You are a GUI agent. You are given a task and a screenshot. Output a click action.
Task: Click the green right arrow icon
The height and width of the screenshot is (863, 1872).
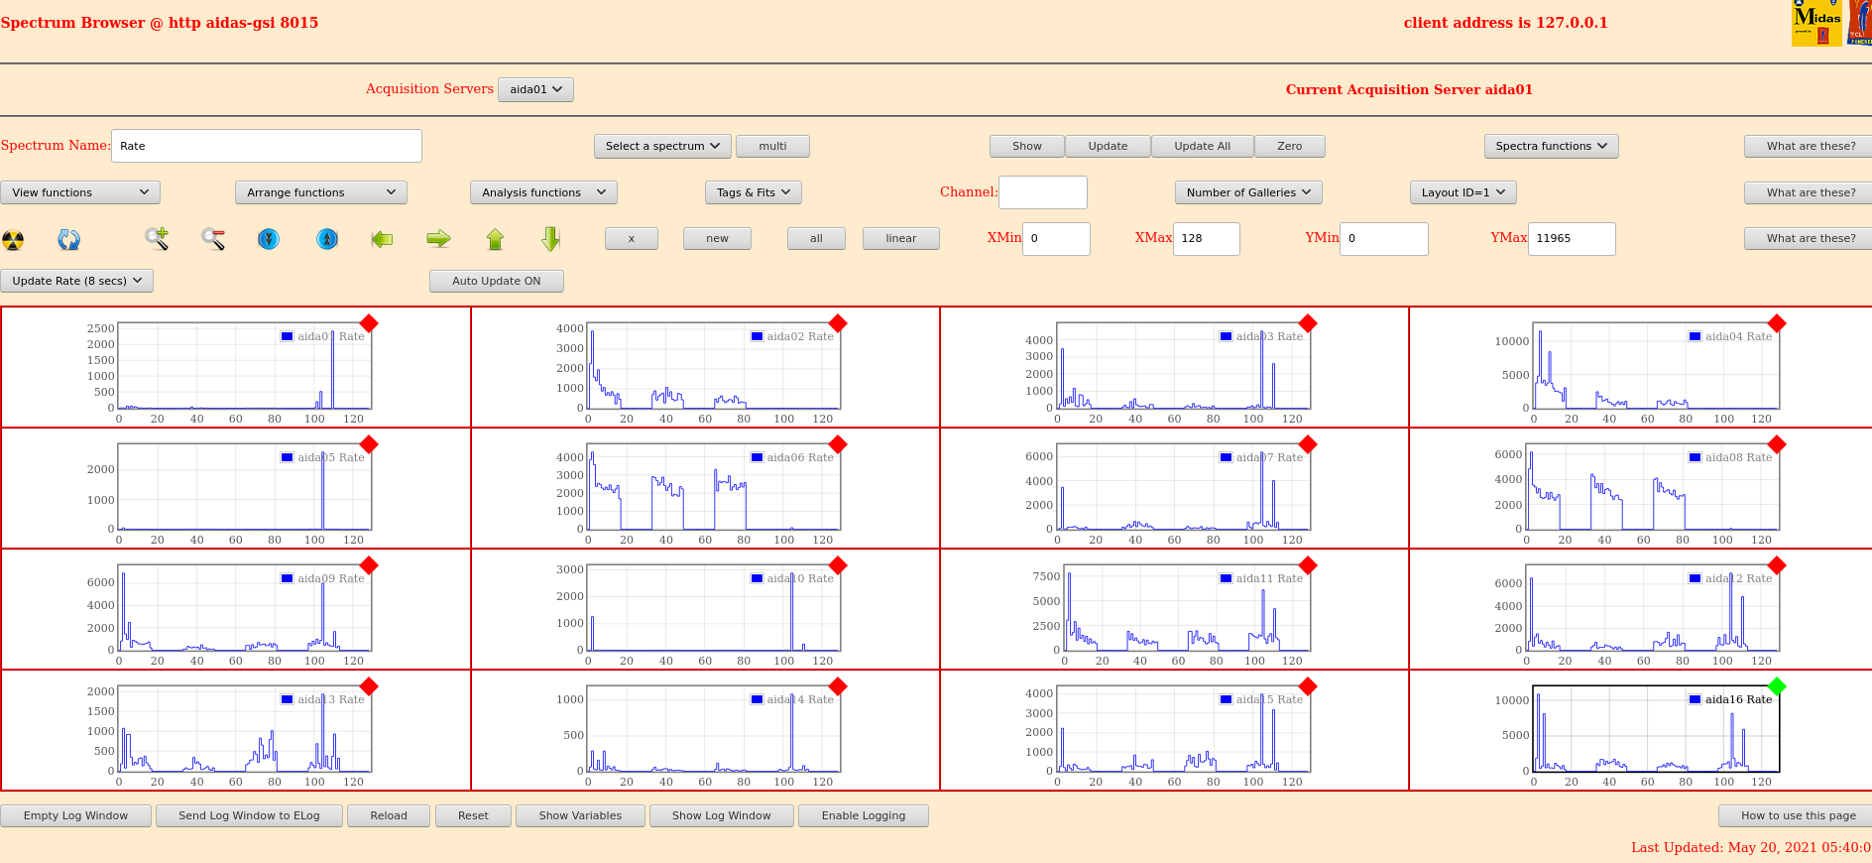(x=438, y=238)
